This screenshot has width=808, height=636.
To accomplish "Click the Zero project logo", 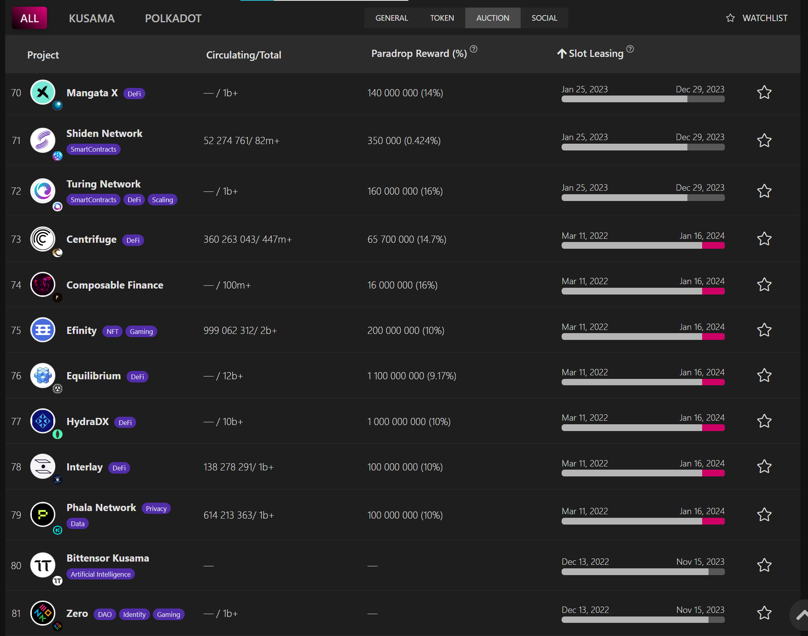I will click(x=43, y=613).
